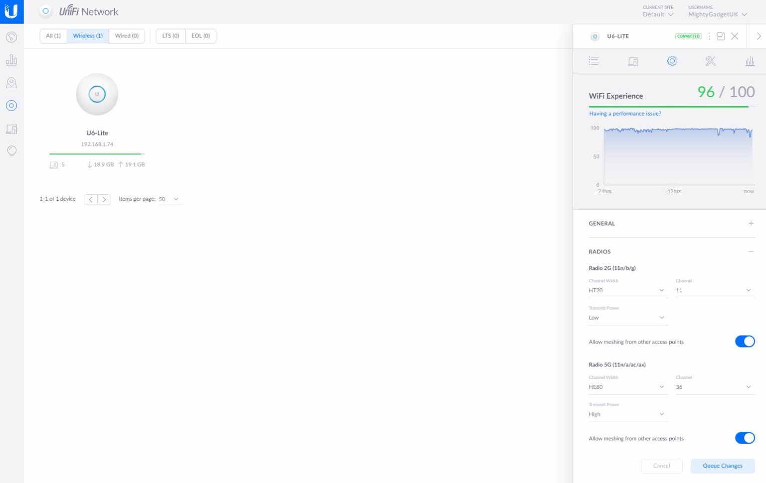
Task: Open the 2G Channel Width HT20 dropdown
Action: (626, 290)
